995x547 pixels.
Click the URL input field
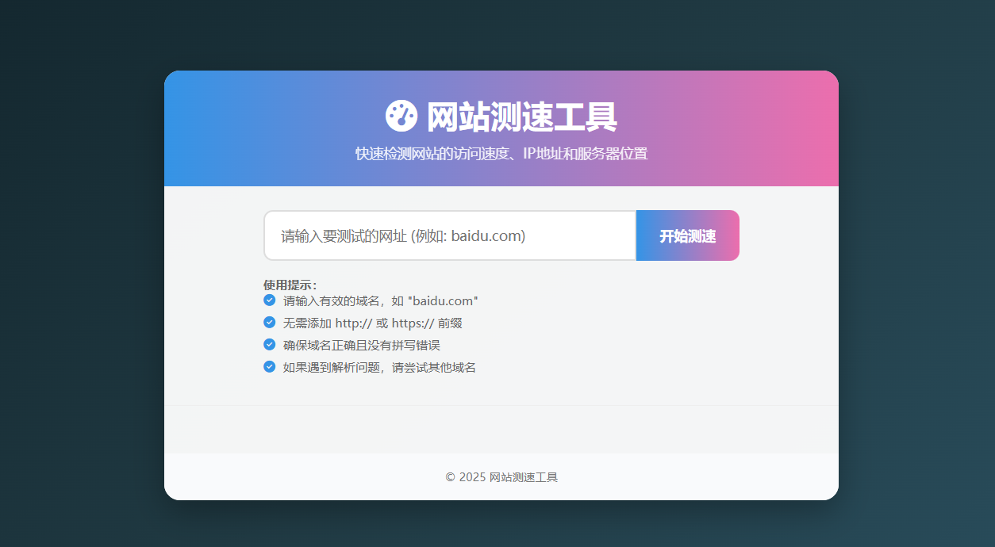449,235
